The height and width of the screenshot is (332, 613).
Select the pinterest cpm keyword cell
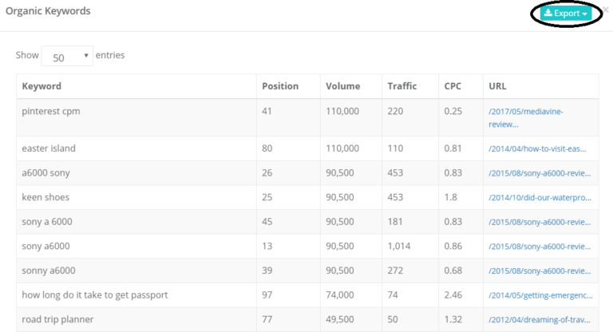pyautogui.click(x=136, y=117)
